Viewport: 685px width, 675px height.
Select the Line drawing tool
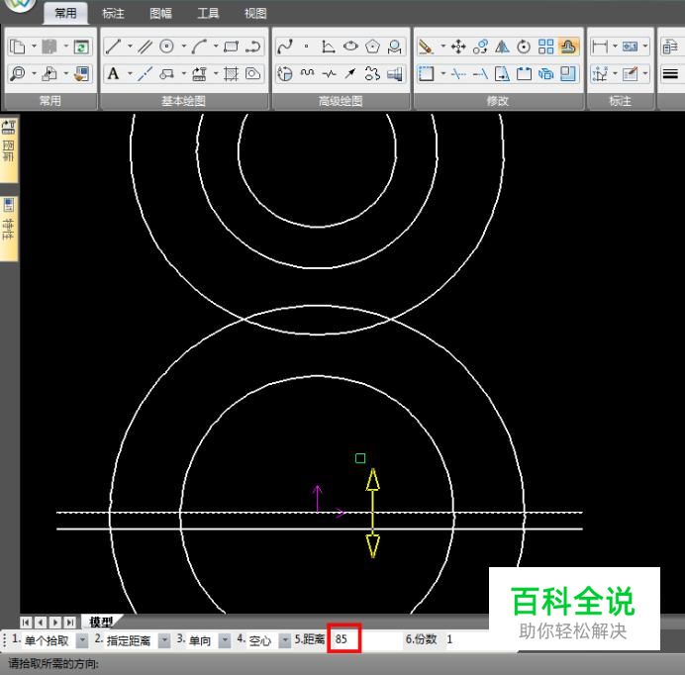(114, 47)
